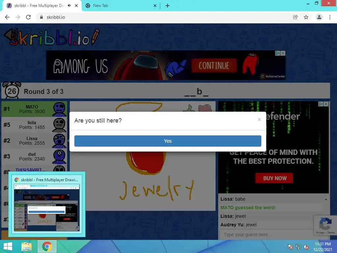Screen dimensions: 337x253
Task: Open the Windows Start menu
Action: [8, 246]
